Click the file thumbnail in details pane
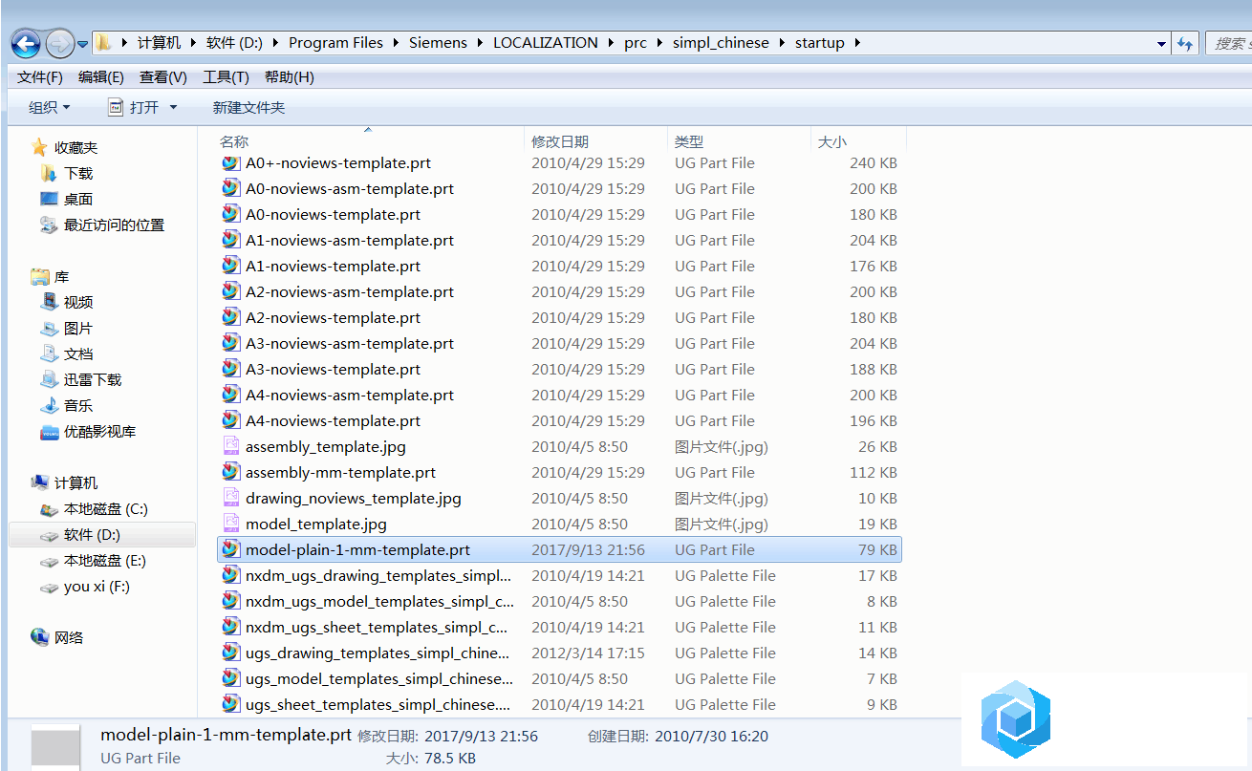The width and height of the screenshot is (1252, 771). [55, 748]
